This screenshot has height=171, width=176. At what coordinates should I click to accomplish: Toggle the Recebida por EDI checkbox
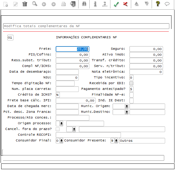(x=131, y=83)
